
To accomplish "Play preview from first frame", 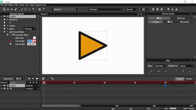I will [29, 79].
